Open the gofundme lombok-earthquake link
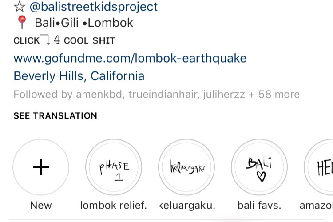 [130, 58]
